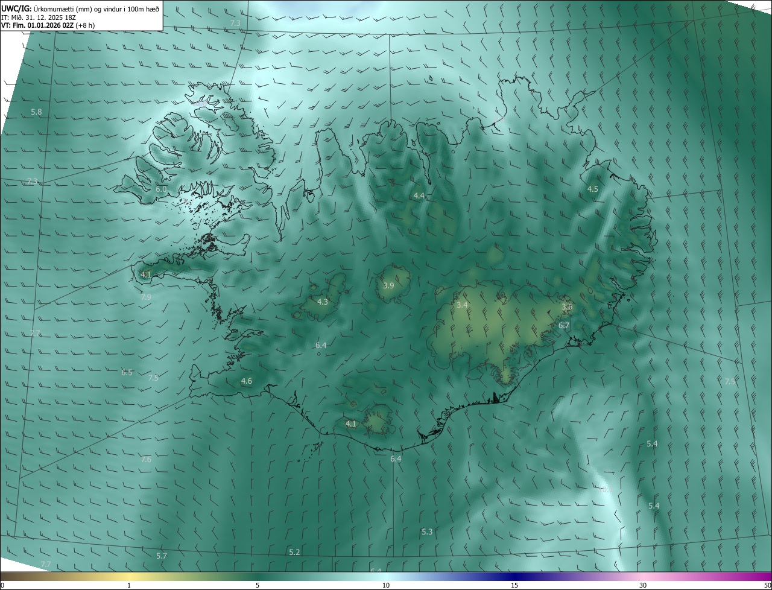Click the 5.8 value label

pyautogui.click(x=36, y=112)
